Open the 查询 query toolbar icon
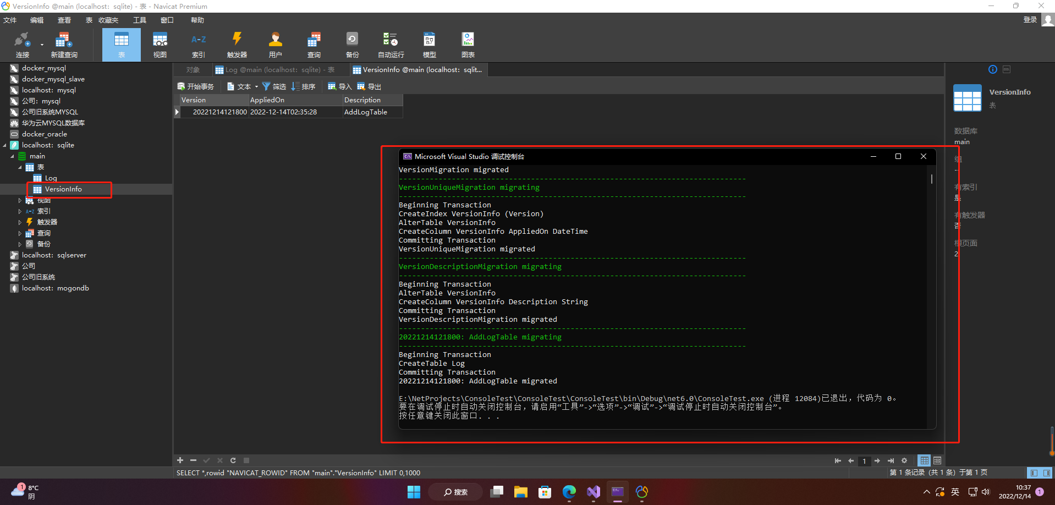 point(314,45)
